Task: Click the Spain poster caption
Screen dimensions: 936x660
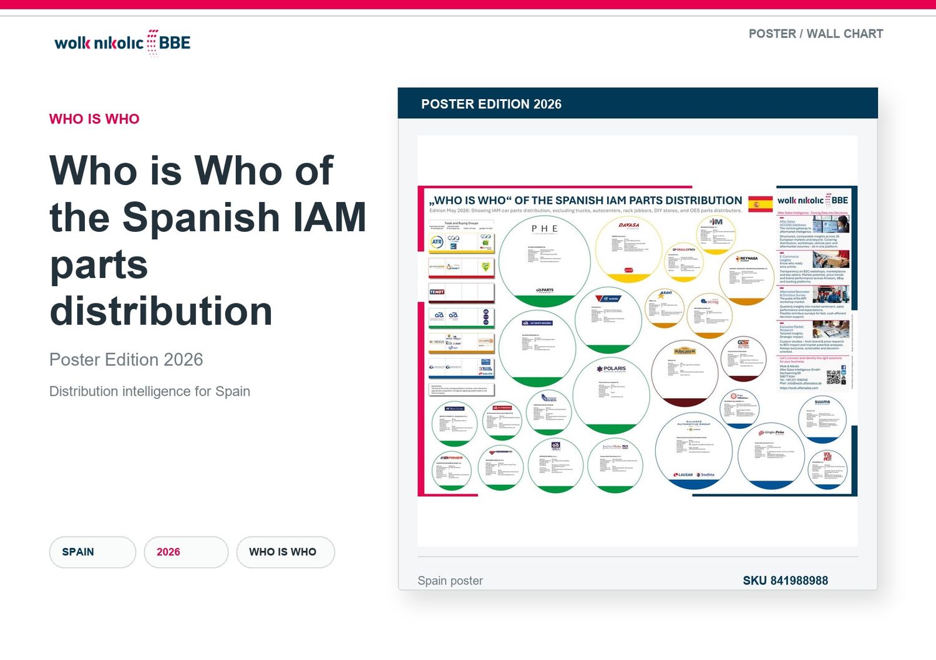Action: [450, 580]
